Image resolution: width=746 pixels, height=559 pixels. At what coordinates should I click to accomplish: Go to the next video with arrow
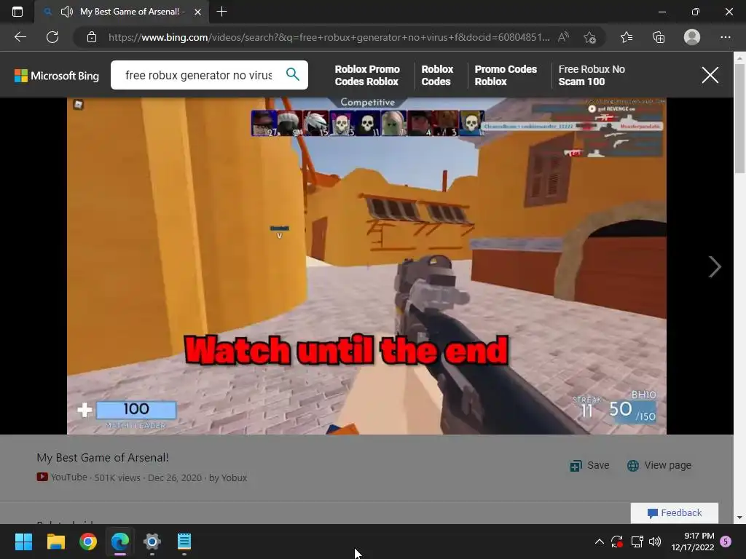tap(714, 266)
